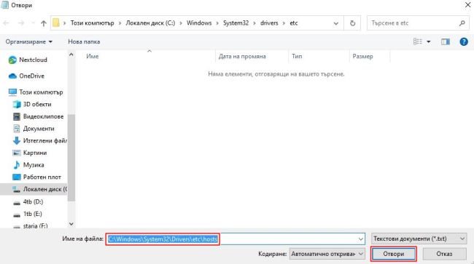
Task: Expand the view options dropdown arrow
Action: point(429,41)
